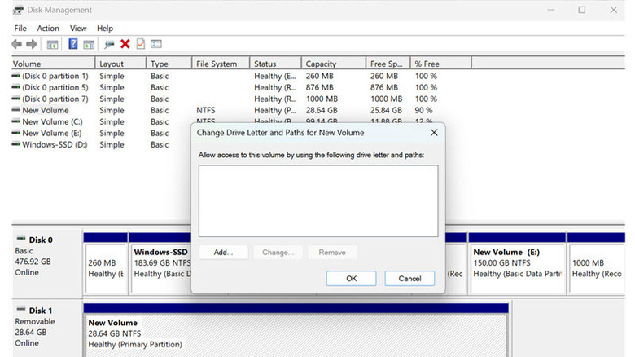Sort by the File System column header
Image resolution: width=635 pixels, height=357 pixels.
[x=217, y=64]
